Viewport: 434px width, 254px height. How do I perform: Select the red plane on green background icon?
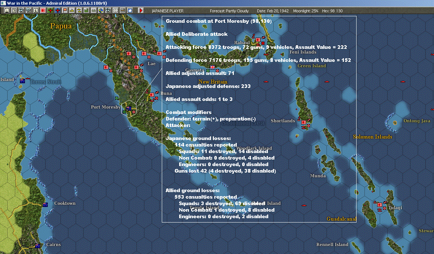50,10
